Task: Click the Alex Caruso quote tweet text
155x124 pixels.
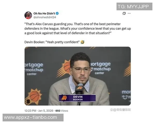Action: click(x=78, y=29)
